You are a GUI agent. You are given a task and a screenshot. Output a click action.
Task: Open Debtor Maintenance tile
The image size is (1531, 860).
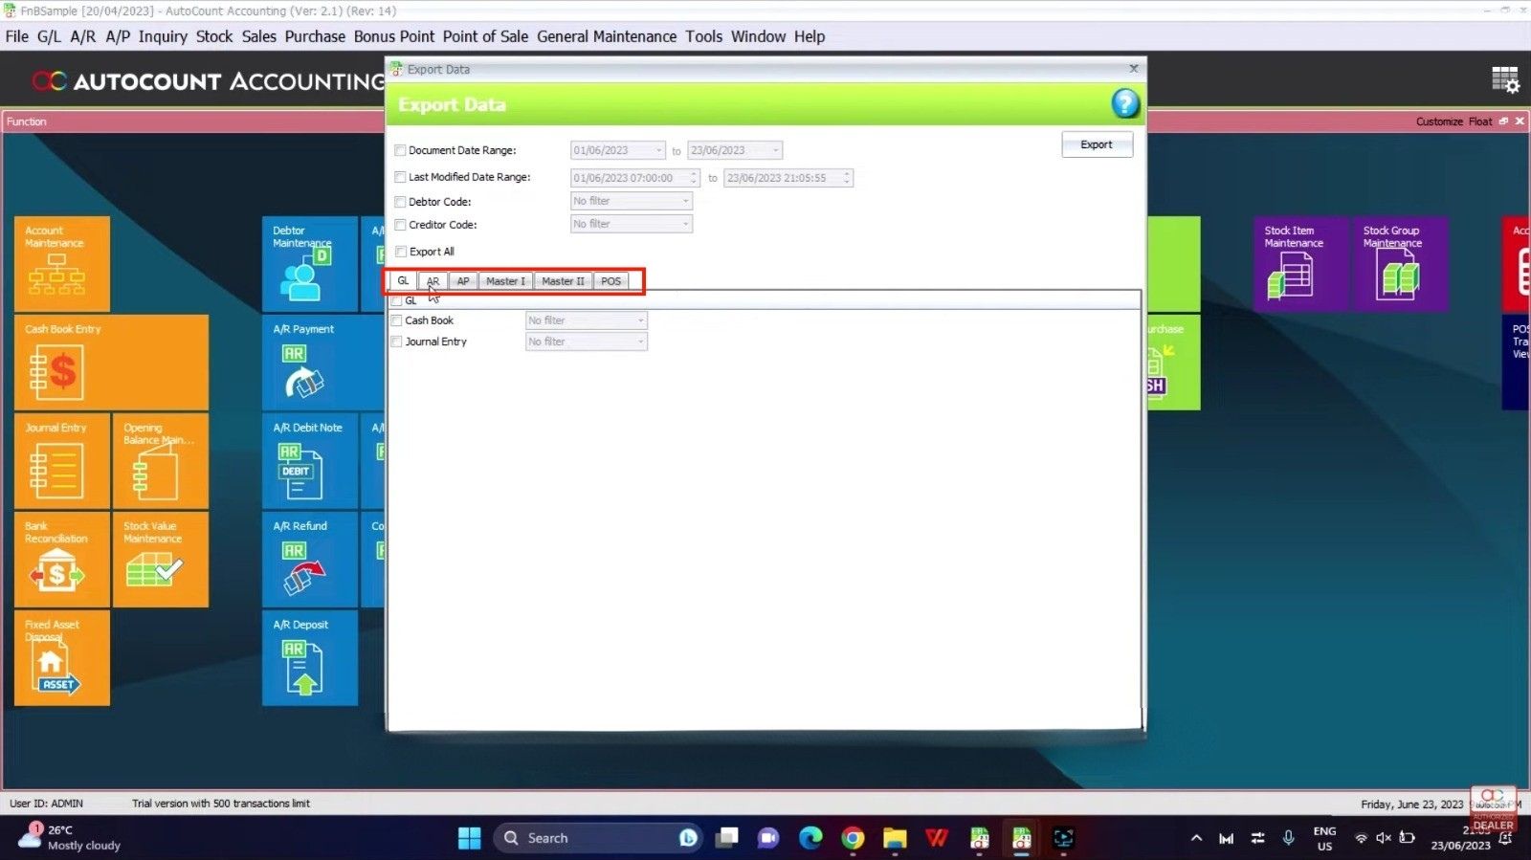pos(310,263)
